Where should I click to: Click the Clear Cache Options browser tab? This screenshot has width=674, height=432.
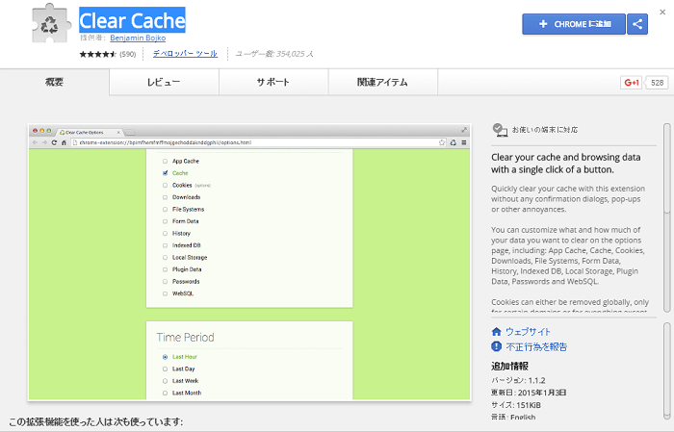coord(90,132)
